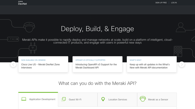
Task: Click the overlapping squares Guest Wi-Fi icon
Action: [x=64, y=99]
